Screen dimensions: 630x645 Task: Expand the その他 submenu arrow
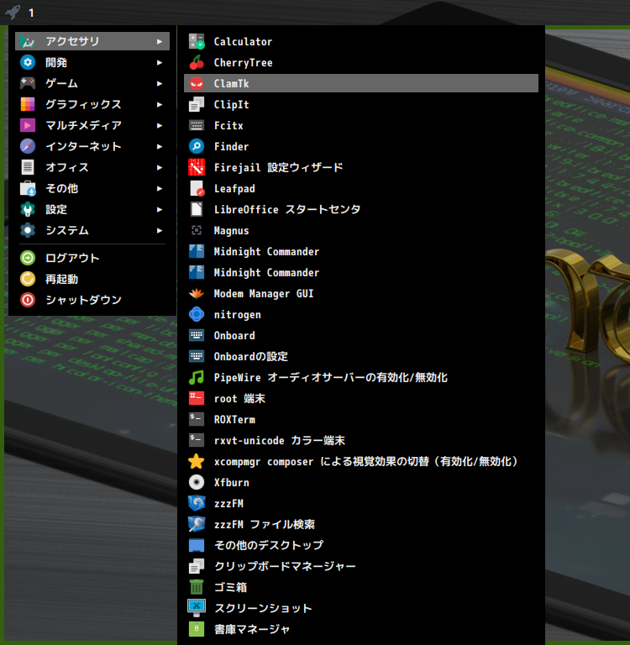click(160, 188)
